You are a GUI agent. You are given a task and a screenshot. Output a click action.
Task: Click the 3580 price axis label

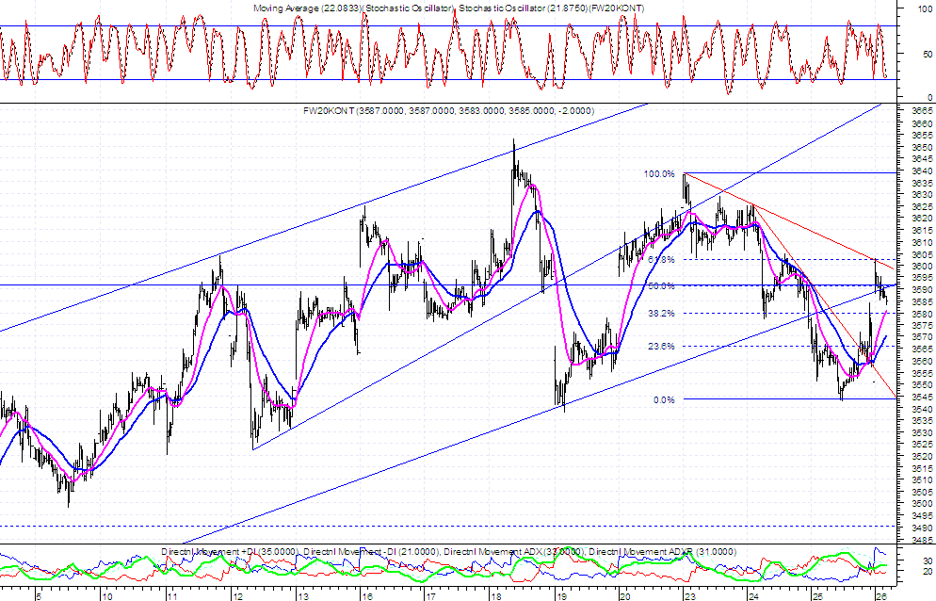tap(923, 314)
